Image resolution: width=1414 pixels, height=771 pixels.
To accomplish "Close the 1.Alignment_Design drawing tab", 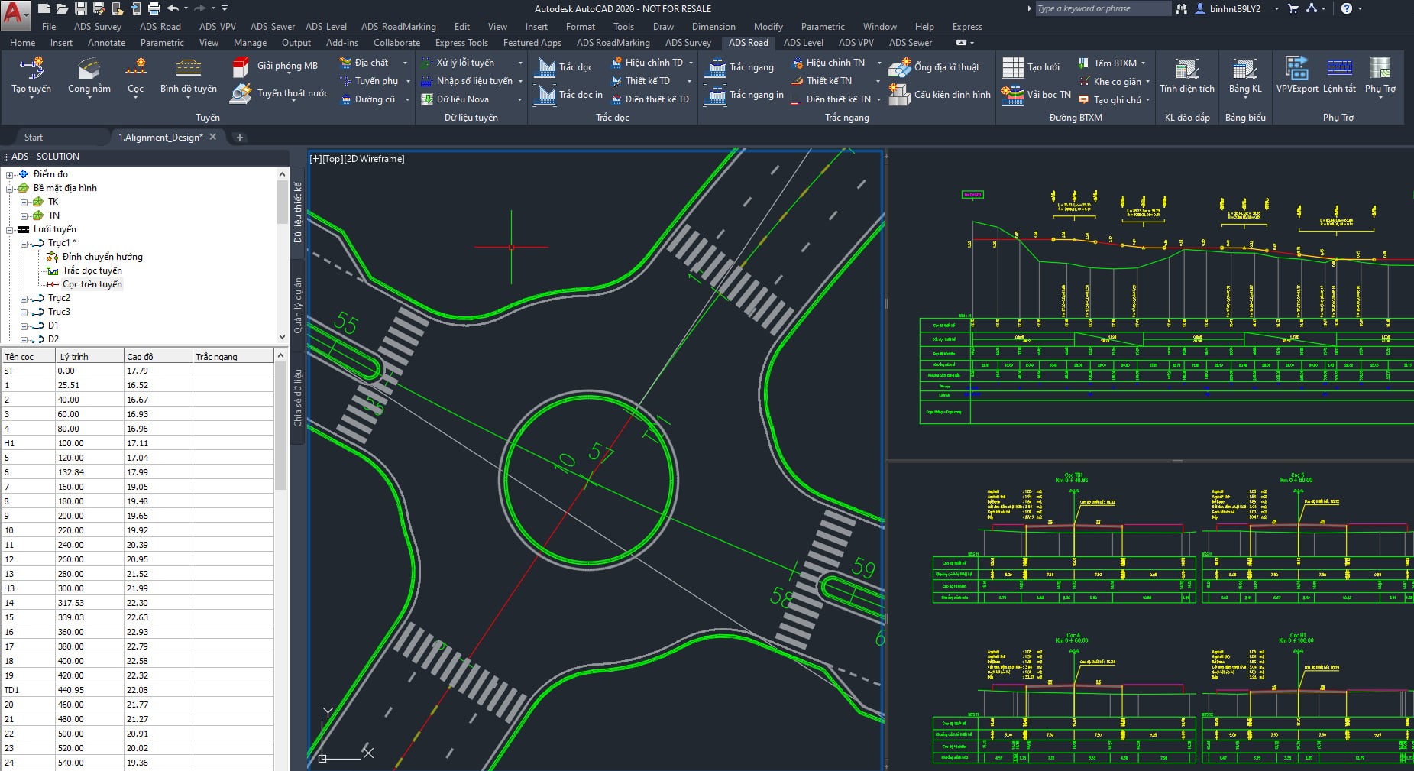I will coord(213,137).
